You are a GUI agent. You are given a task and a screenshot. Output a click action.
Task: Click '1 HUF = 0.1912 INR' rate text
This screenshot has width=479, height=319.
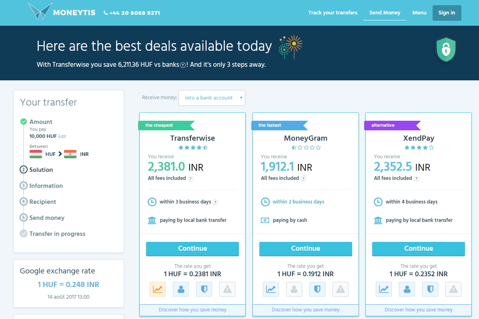(x=305, y=274)
